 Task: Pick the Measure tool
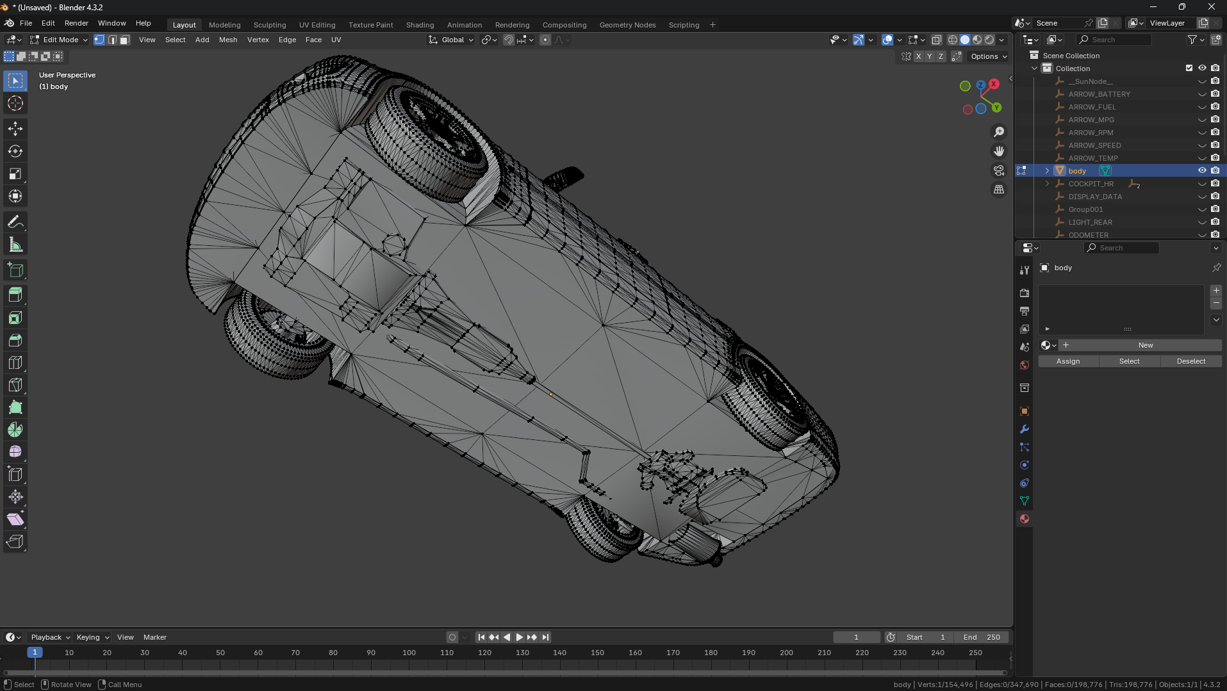15,245
